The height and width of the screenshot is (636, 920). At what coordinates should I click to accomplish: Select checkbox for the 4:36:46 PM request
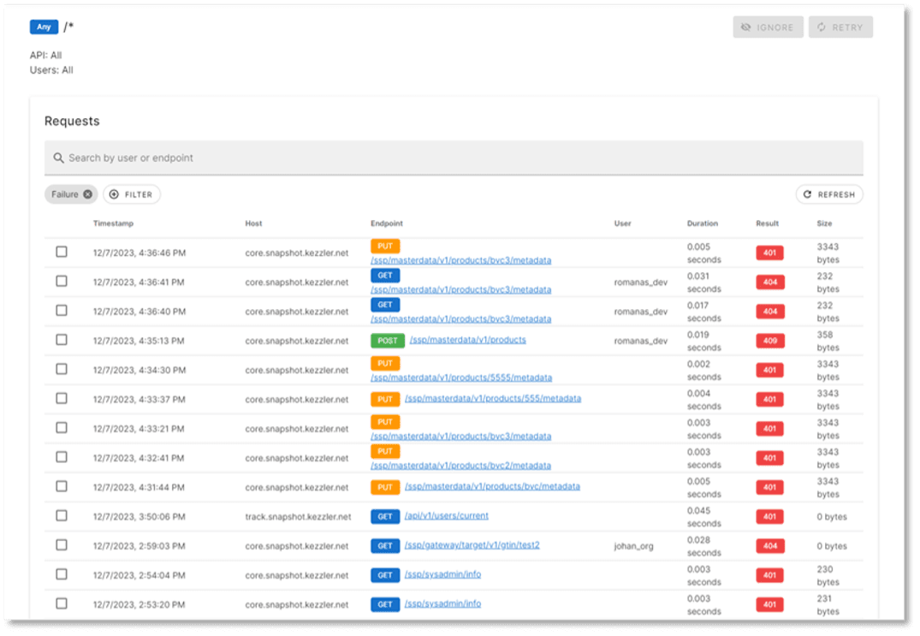pos(62,252)
